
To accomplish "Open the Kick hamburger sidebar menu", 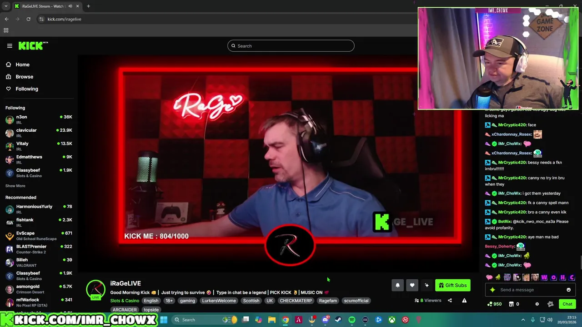I will pyautogui.click(x=10, y=46).
